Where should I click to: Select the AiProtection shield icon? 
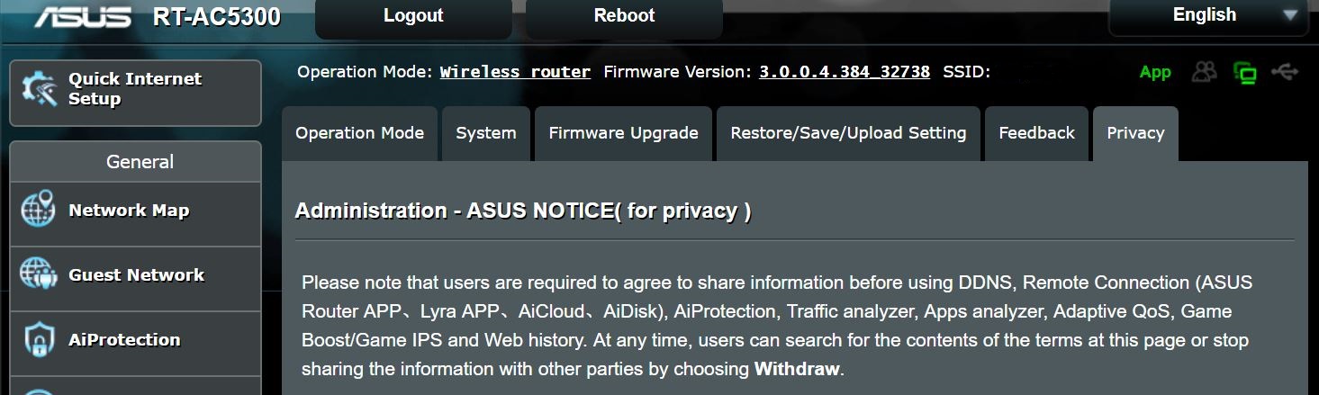[x=38, y=339]
